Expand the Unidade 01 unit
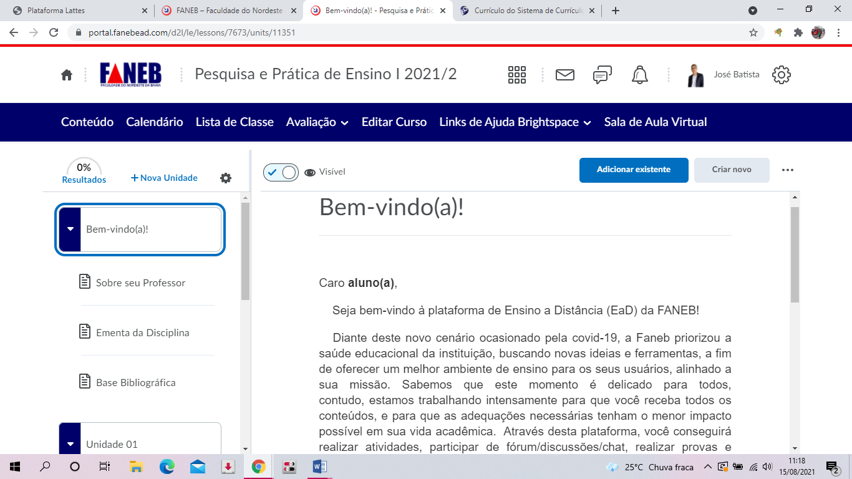Viewport: 852px width, 479px height. point(70,444)
